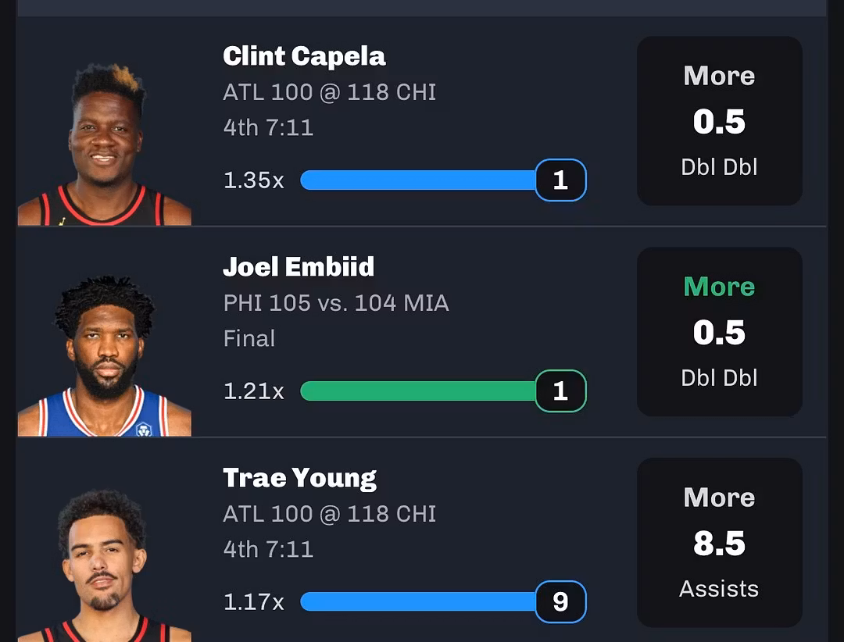Click the 1.17x multiplier for Trae Young
This screenshot has height=642, width=844.
point(254,602)
